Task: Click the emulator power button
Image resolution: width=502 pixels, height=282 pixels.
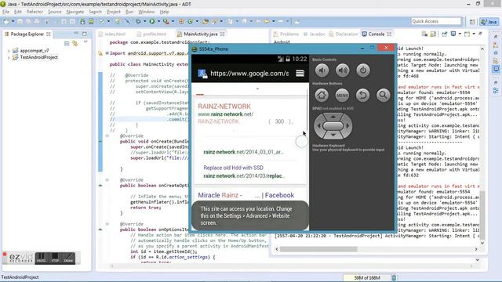Action: tap(362, 70)
